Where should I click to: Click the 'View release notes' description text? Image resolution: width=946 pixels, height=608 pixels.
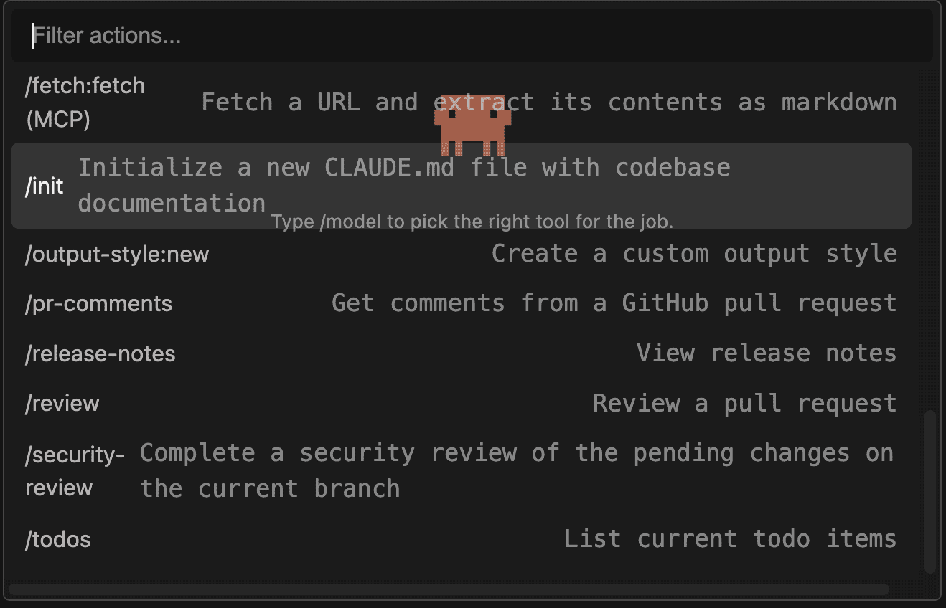coord(766,353)
